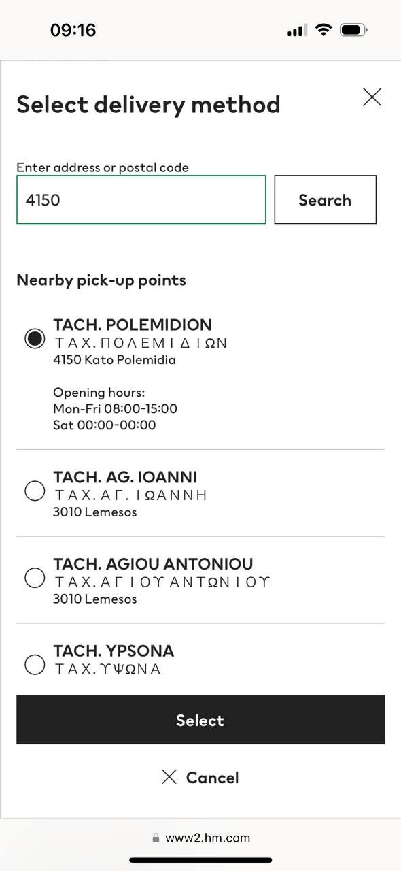This screenshot has height=871, width=401.
Task: Tap the TACH. AGIOU ANTONIOU title
Action: [153, 564]
